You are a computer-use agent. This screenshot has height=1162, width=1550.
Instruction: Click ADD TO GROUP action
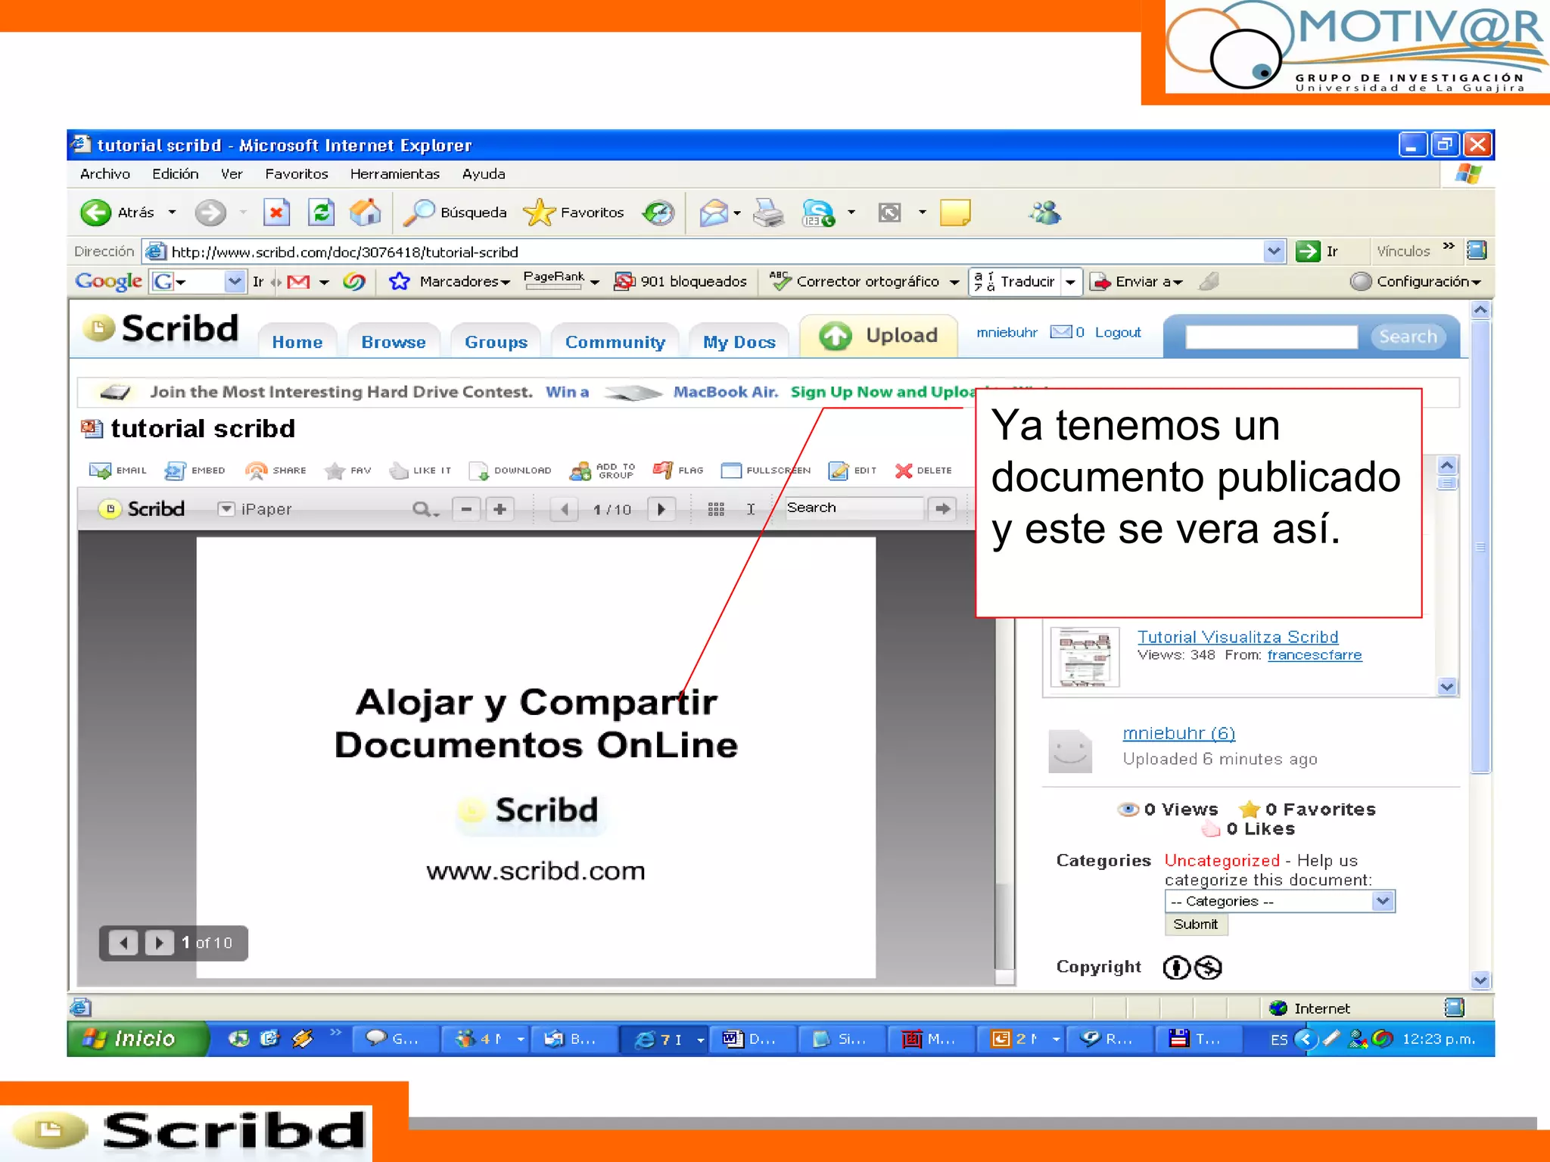602,471
